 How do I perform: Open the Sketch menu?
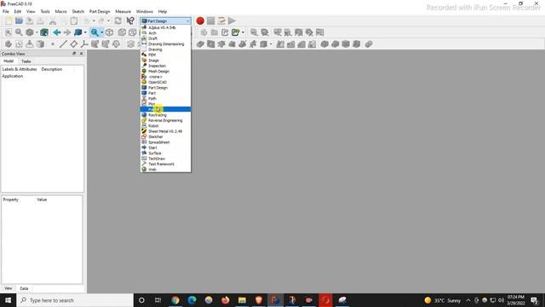point(78,11)
